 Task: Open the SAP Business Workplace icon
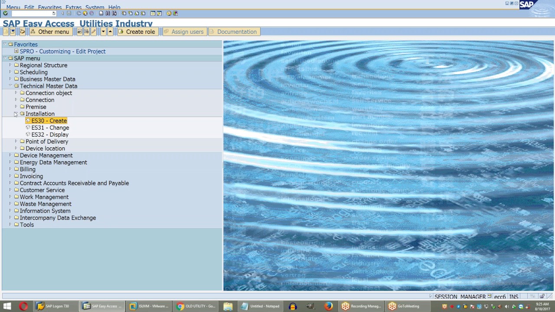[23, 32]
